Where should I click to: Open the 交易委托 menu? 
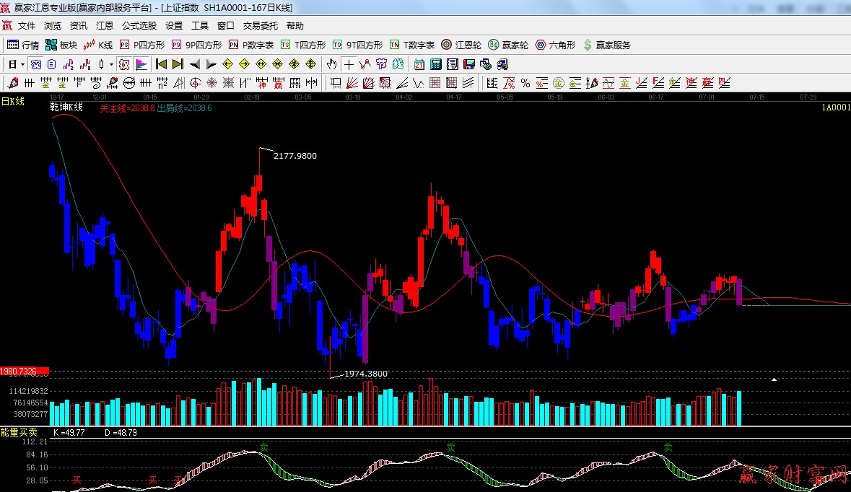[x=260, y=25]
